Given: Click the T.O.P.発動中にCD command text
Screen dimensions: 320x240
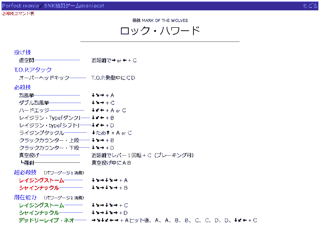Looking at the screenshot, I should click(x=113, y=78).
